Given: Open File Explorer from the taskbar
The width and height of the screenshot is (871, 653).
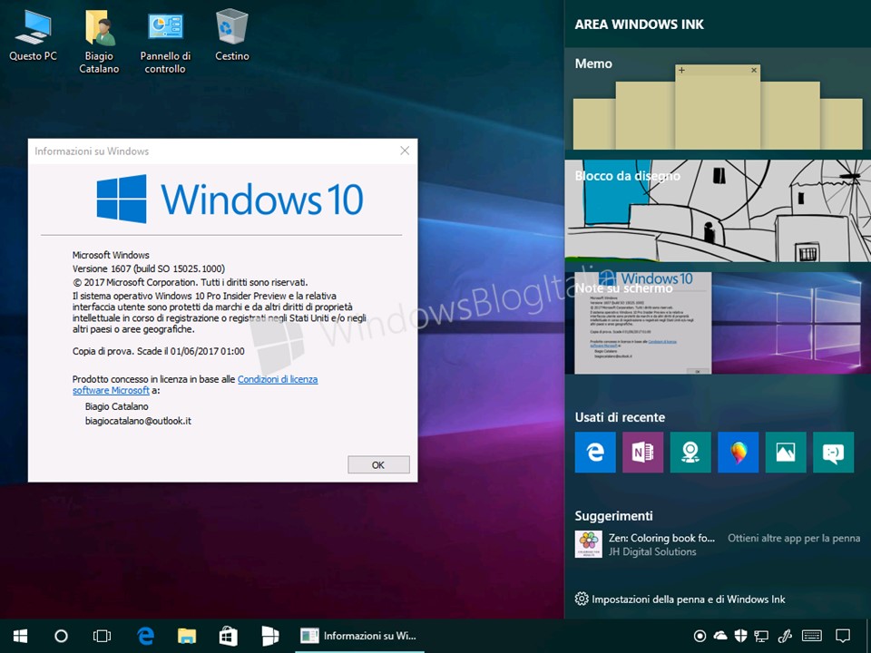Looking at the screenshot, I should pos(187,637).
